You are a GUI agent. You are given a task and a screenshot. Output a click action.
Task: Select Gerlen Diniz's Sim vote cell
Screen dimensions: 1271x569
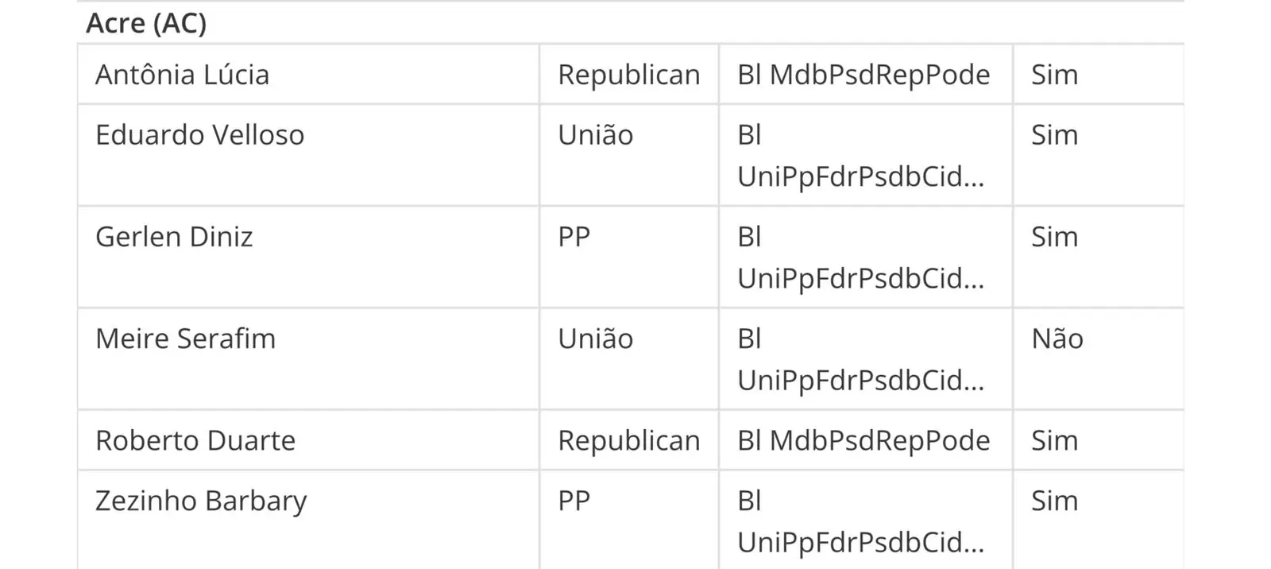(x=1054, y=237)
